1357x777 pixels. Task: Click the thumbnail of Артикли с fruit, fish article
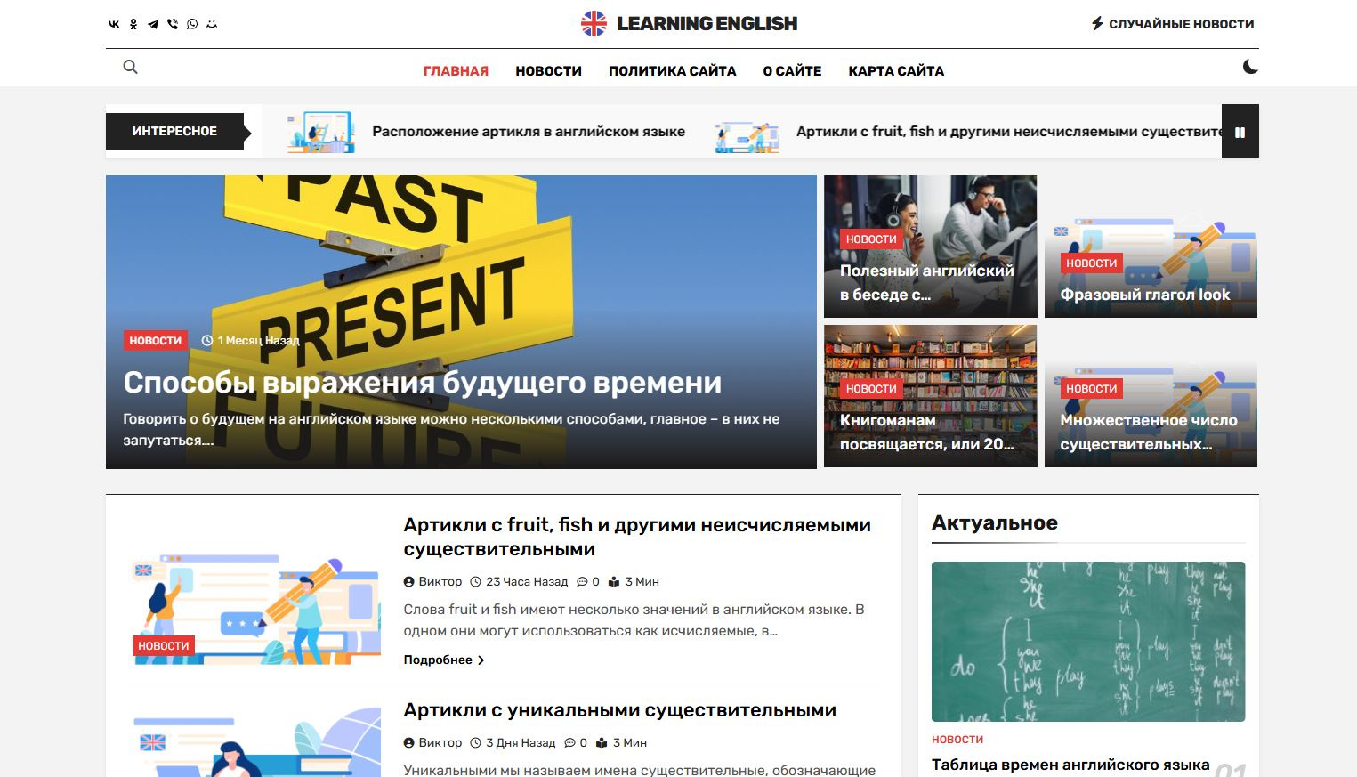click(253, 596)
